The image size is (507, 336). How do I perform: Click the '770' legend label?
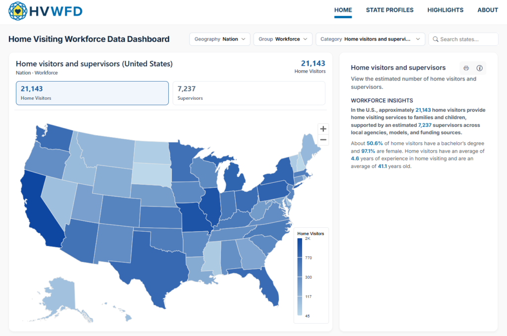tap(308, 258)
